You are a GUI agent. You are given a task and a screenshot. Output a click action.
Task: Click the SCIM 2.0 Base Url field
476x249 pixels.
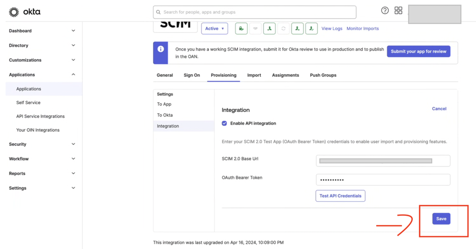383,161
